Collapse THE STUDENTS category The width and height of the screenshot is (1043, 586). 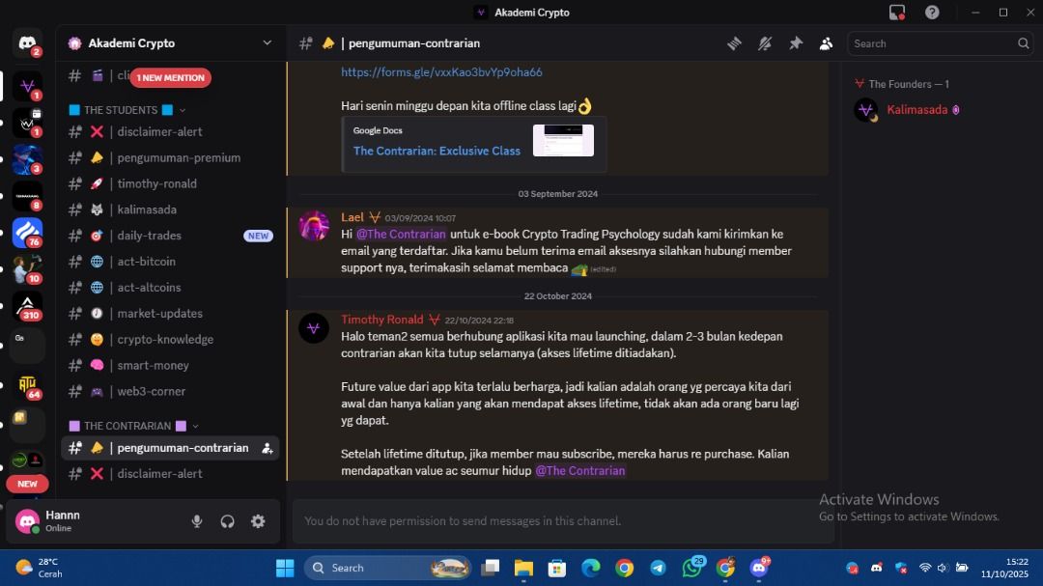121,110
